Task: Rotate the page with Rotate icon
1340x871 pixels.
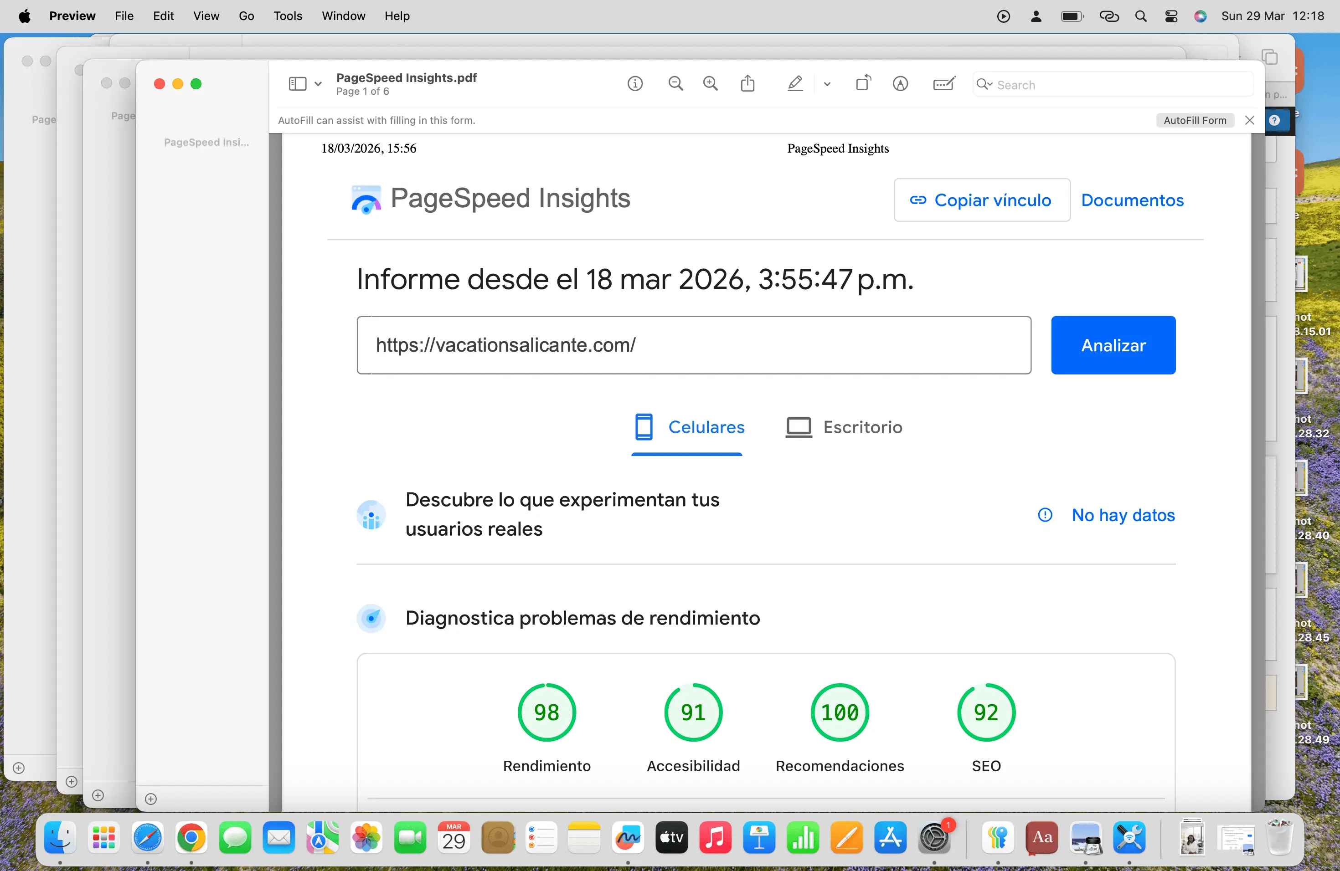Action: coord(864,84)
